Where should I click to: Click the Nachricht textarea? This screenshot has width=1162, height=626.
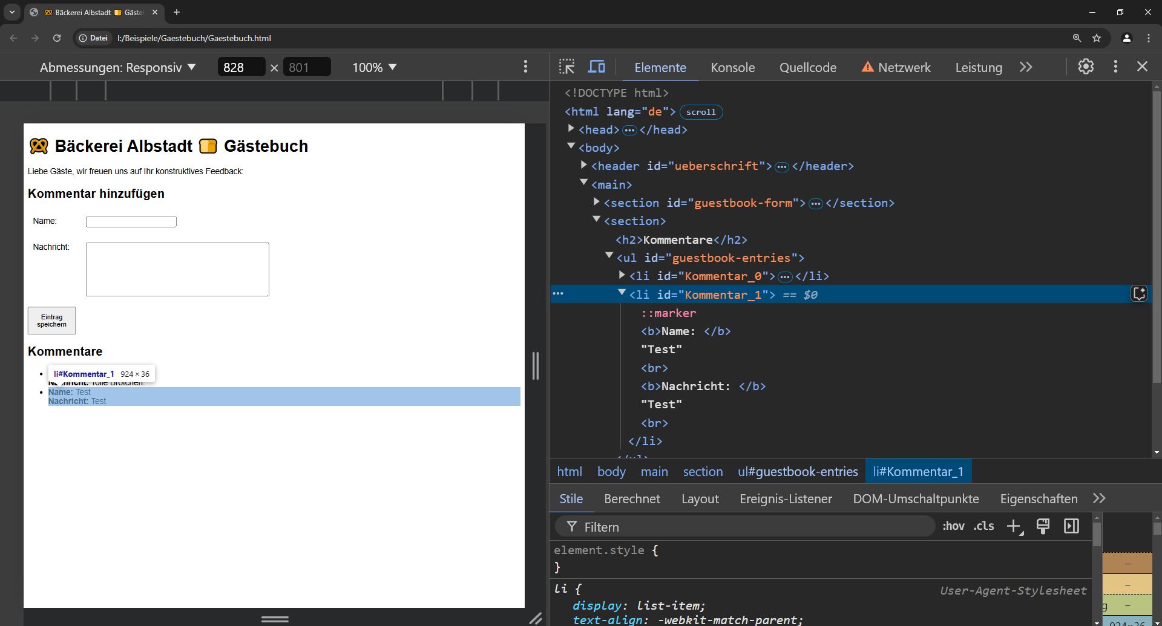click(177, 269)
